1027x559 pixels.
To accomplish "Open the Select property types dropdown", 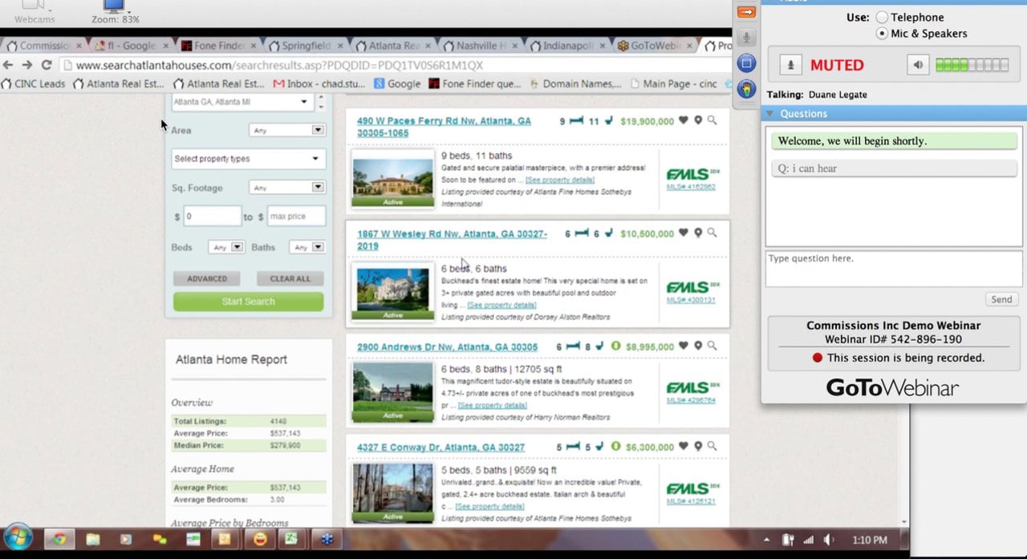I will click(x=248, y=159).
